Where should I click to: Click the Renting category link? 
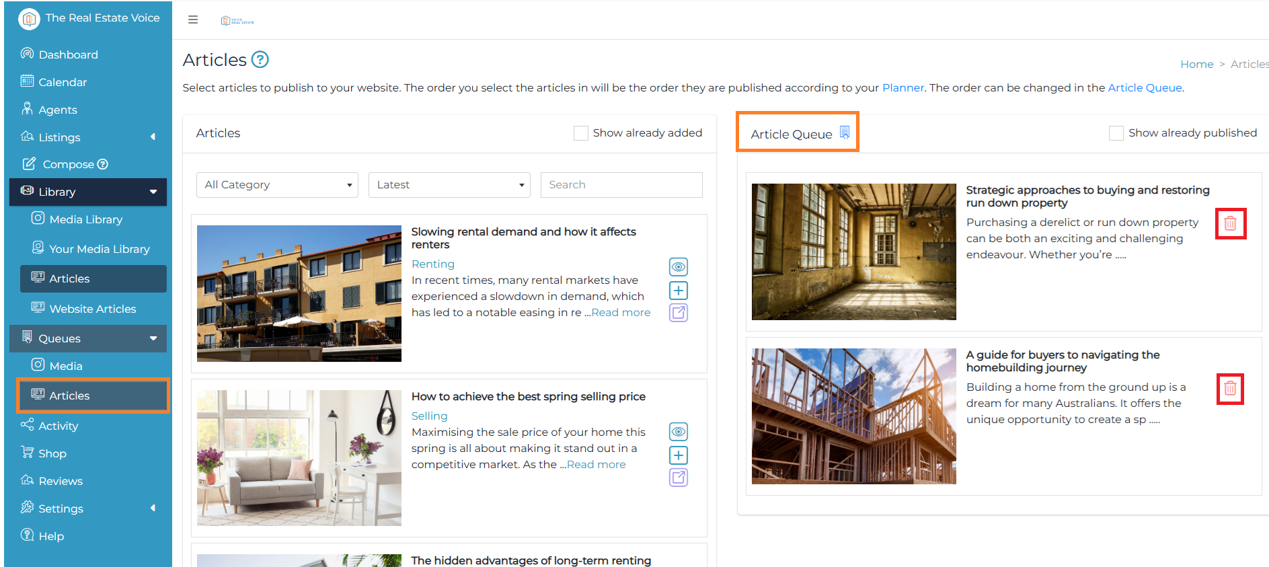(433, 264)
